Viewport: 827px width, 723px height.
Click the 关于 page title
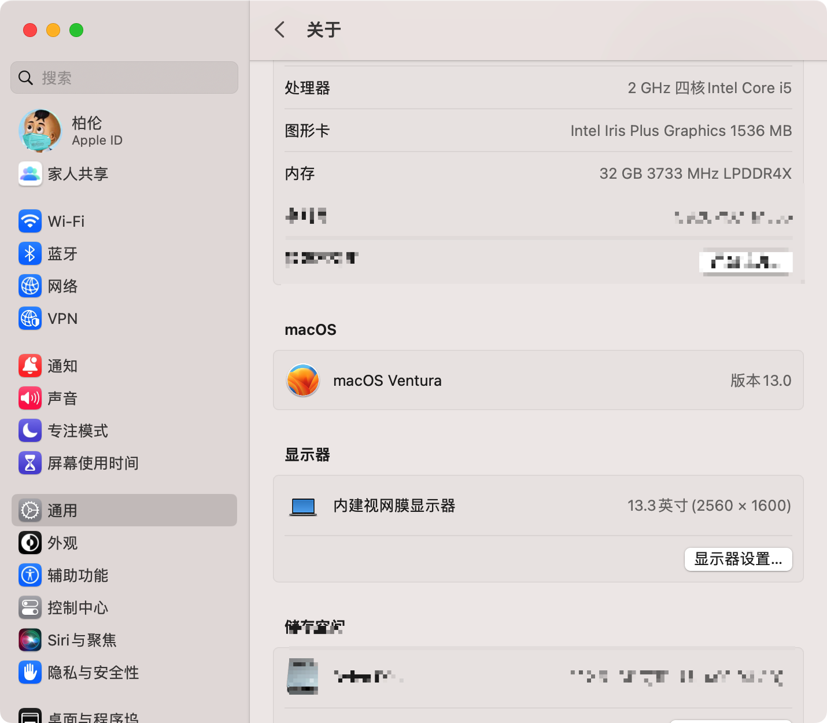tap(324, 29)
